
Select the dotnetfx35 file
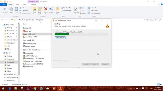28,53
